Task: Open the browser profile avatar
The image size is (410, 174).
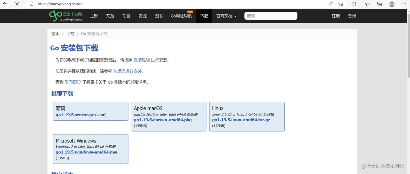Action: coord(392,4)
